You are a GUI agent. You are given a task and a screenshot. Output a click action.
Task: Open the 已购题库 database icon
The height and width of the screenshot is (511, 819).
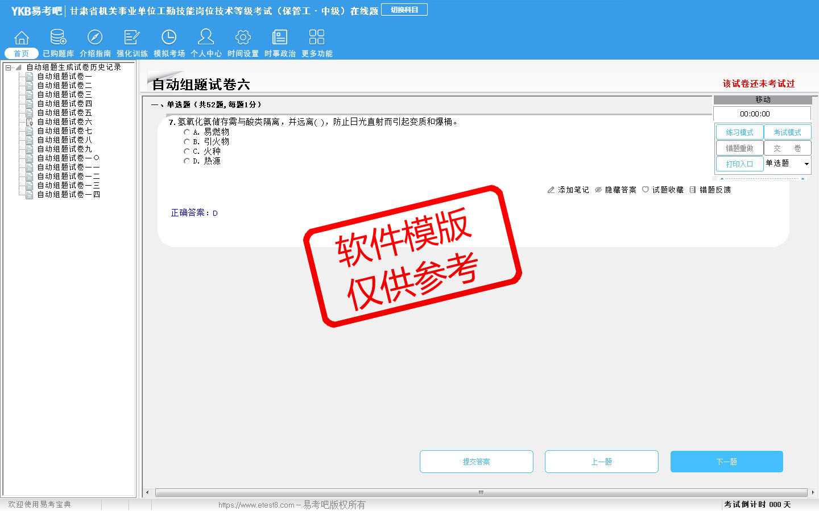click(58, 37)
